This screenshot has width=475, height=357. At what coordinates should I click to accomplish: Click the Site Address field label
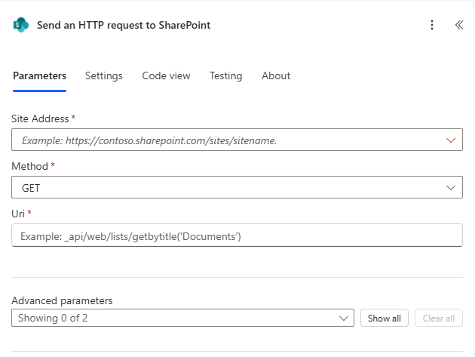pyautogui.click(x=41, y=118)
